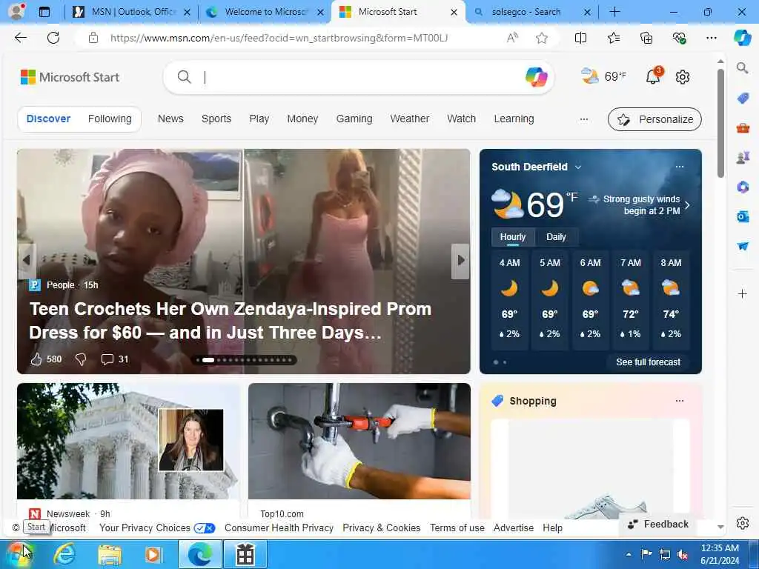The height and width of the screenshot is (569, 759).
Task: Open sidebar search icon
Action: click(x=743, y=67)
